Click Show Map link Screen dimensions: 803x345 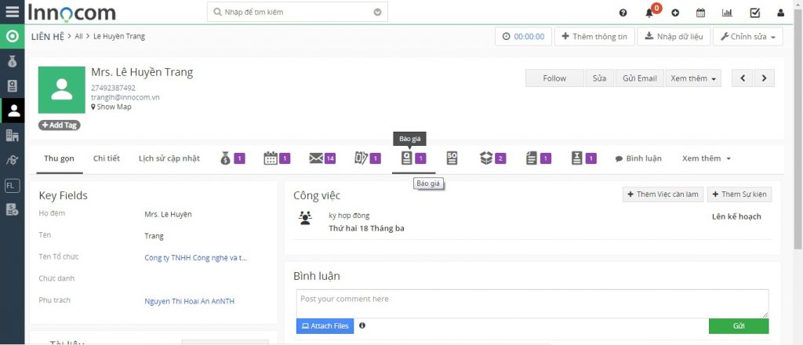(x=111, y=107)
